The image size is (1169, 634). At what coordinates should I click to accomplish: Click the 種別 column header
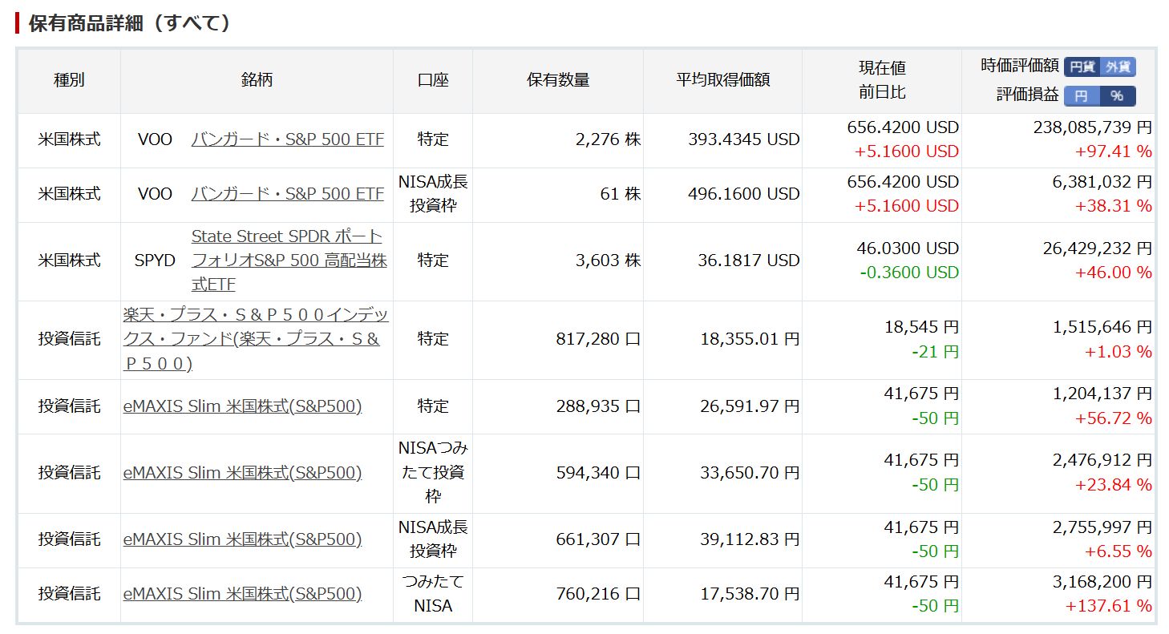pos(69,80)
